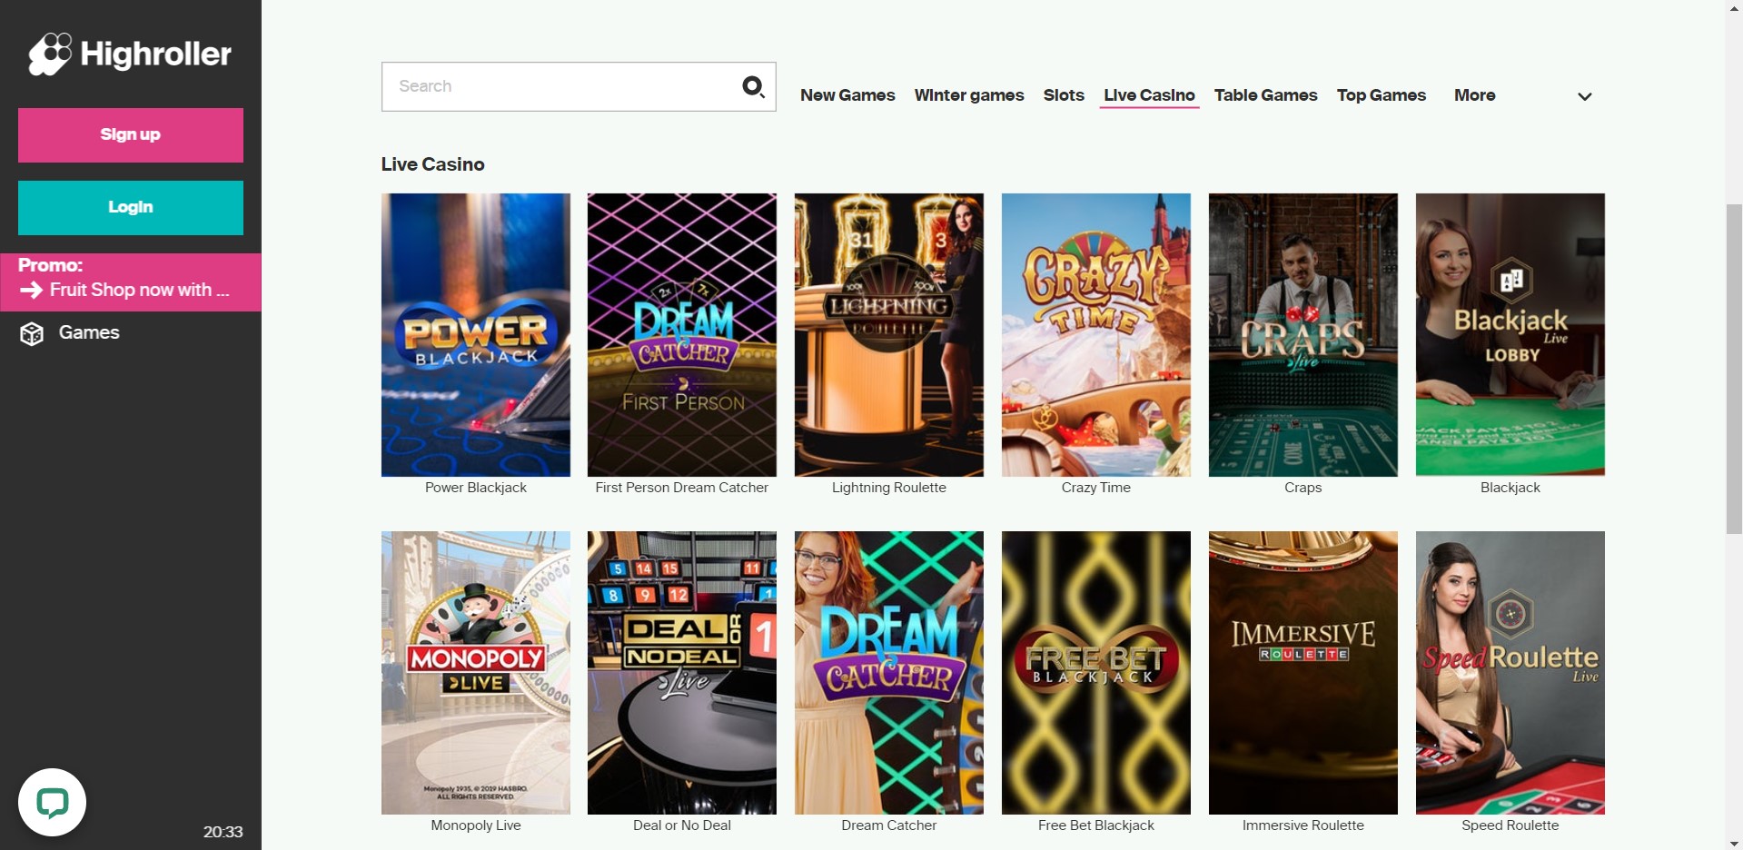Open the New Games tab

[847, 95]
